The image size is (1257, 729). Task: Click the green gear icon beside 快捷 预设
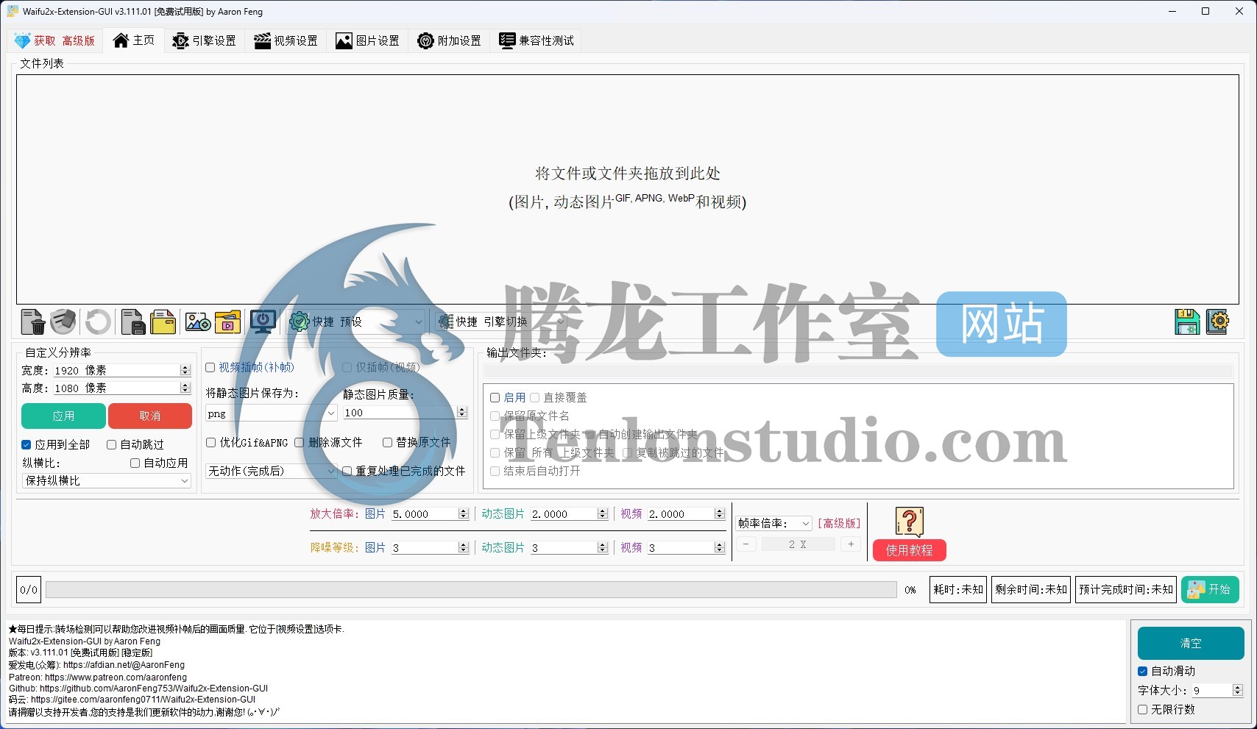[x=299, y=321]
